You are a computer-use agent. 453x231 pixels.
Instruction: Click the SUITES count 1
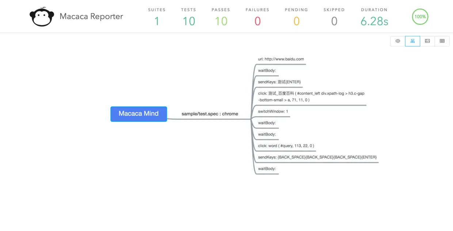(x=157, y=21)
